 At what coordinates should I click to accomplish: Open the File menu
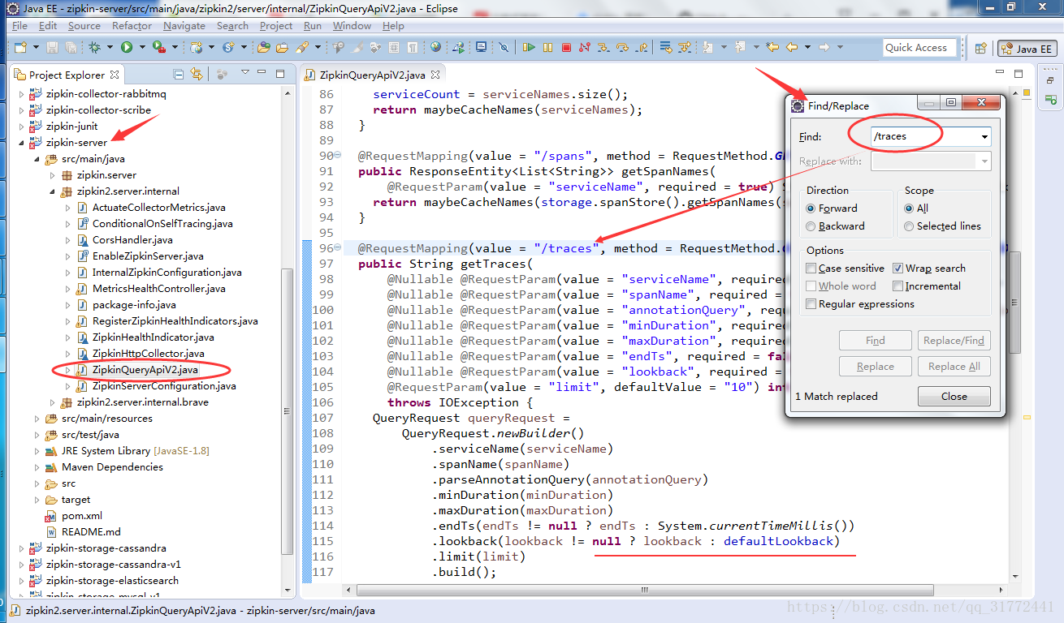[x=19, y=26]
